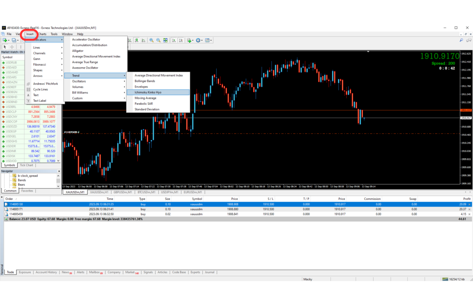Screen dimensions: 473x307
Task: Open the chart templates icon
Action: (208, 40)
